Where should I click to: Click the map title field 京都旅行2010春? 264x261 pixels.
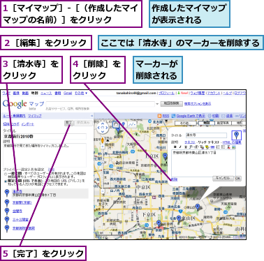coord(45,137)
